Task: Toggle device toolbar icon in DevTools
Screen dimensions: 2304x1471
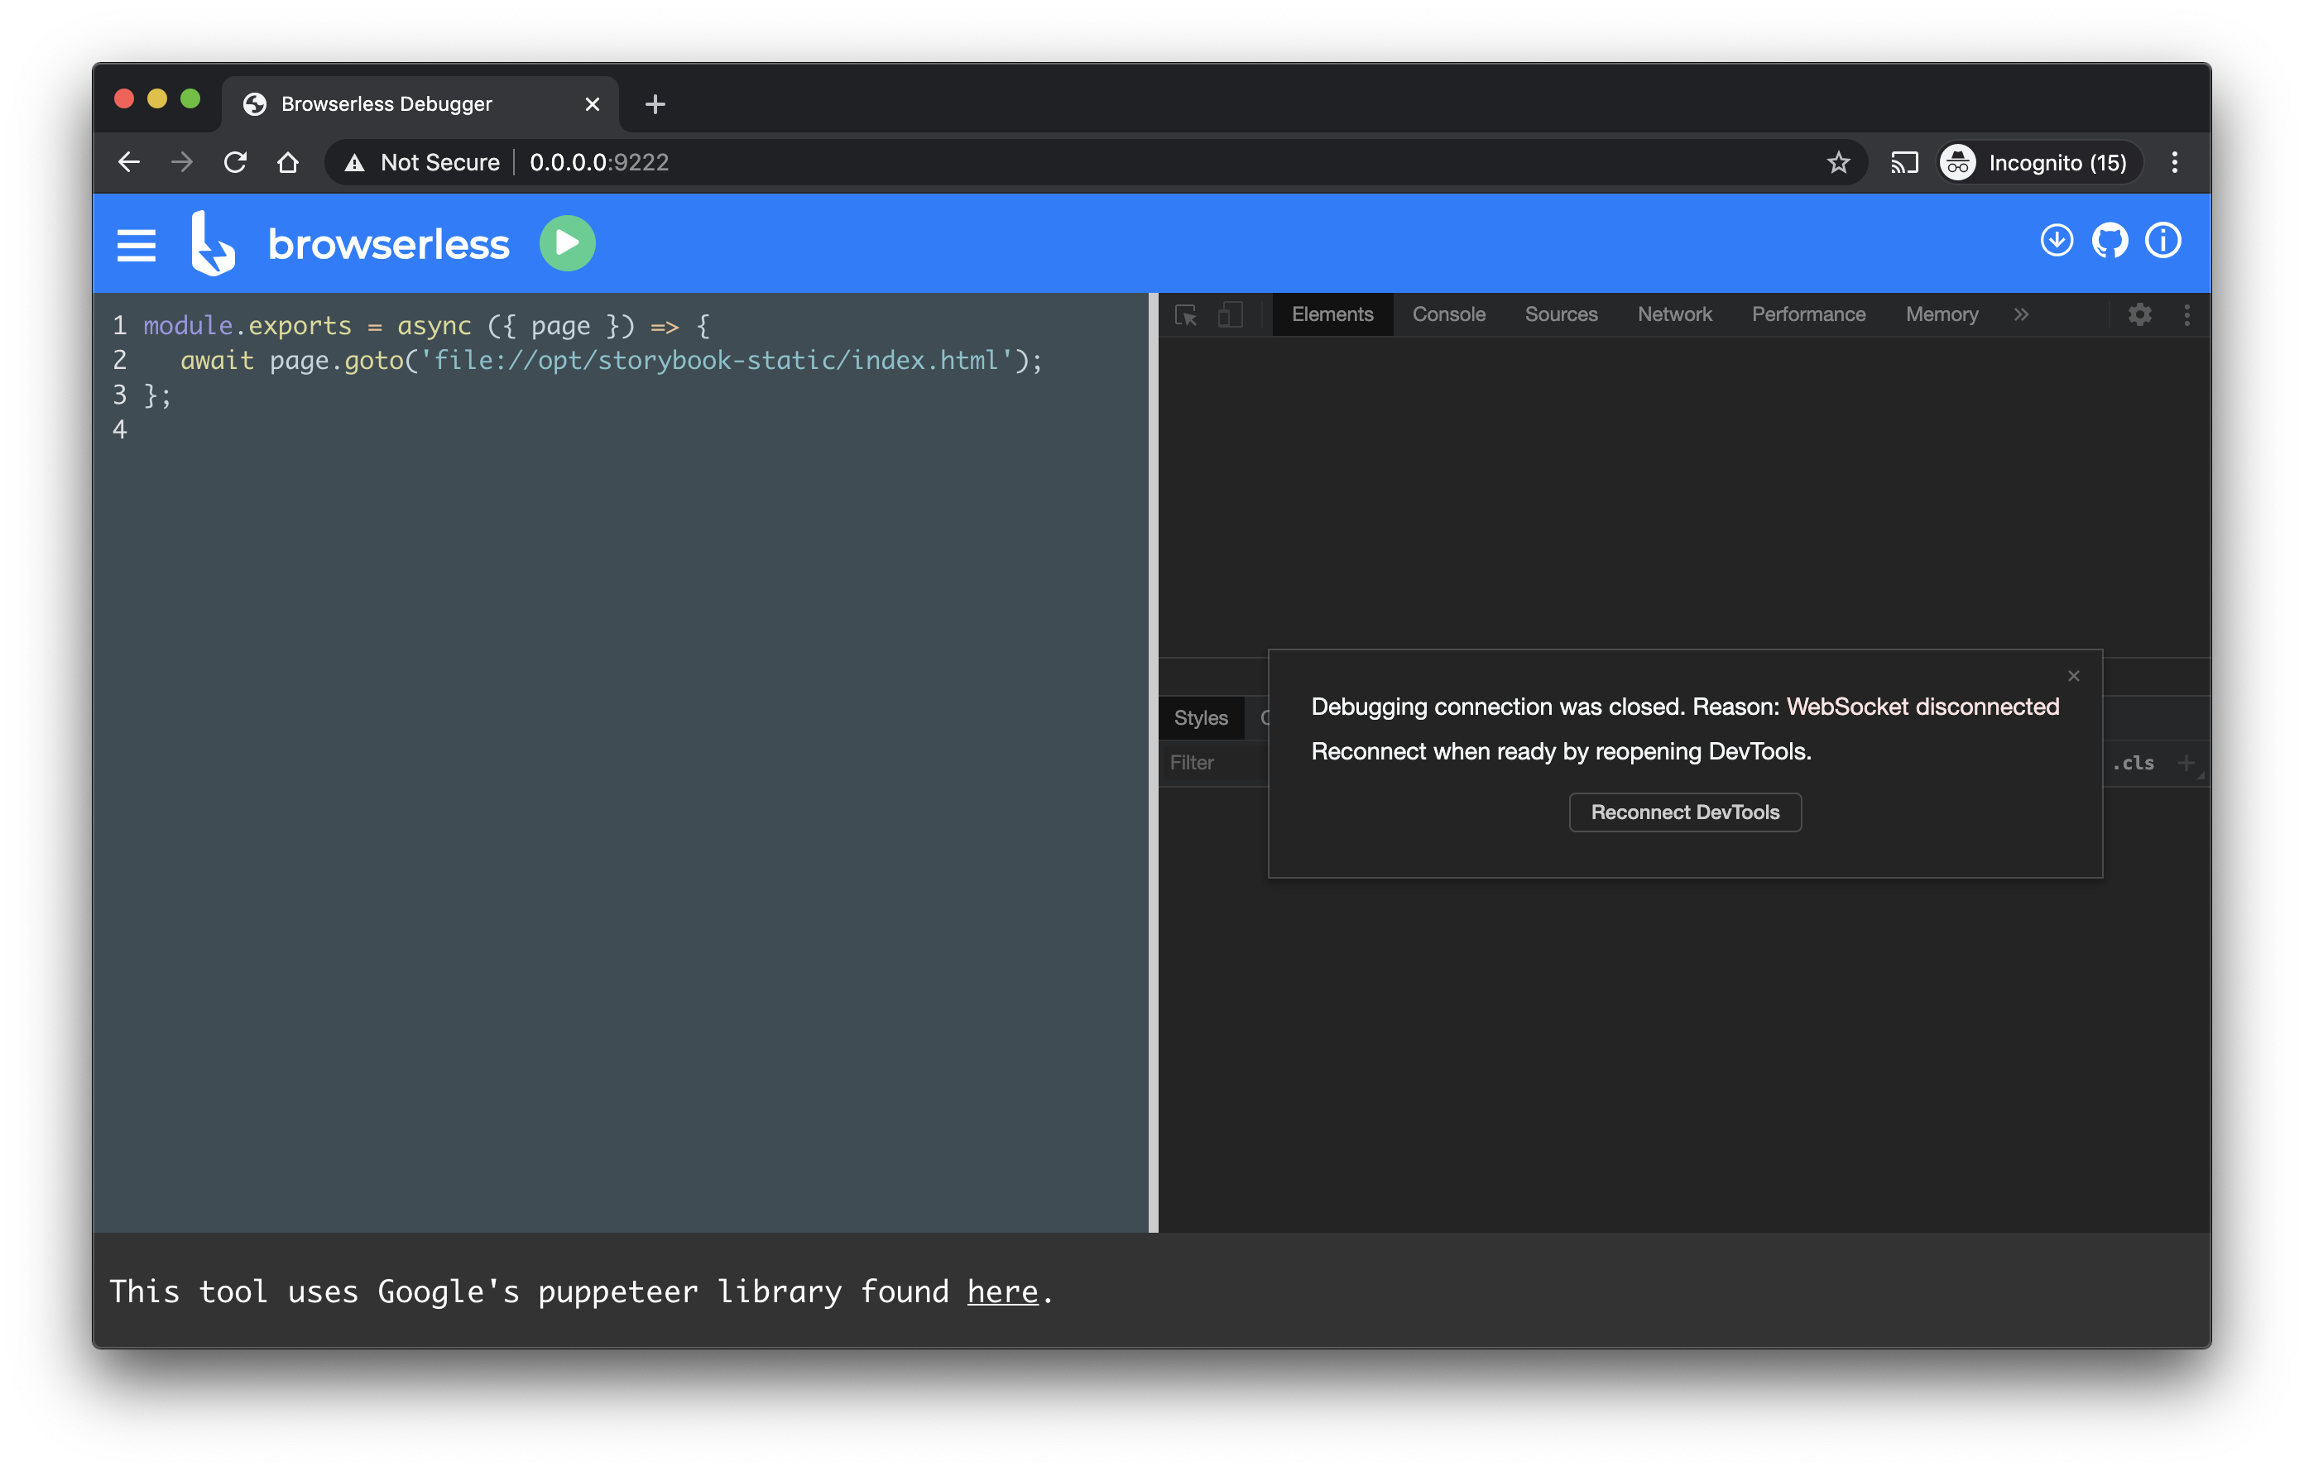Action: pyautogui.click(x=1231, y=314)
